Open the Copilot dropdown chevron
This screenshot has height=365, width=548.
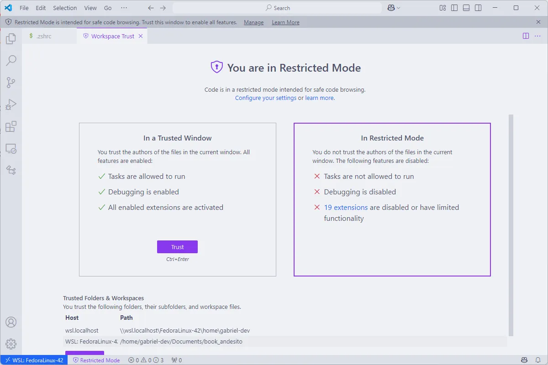coord(398,8)
